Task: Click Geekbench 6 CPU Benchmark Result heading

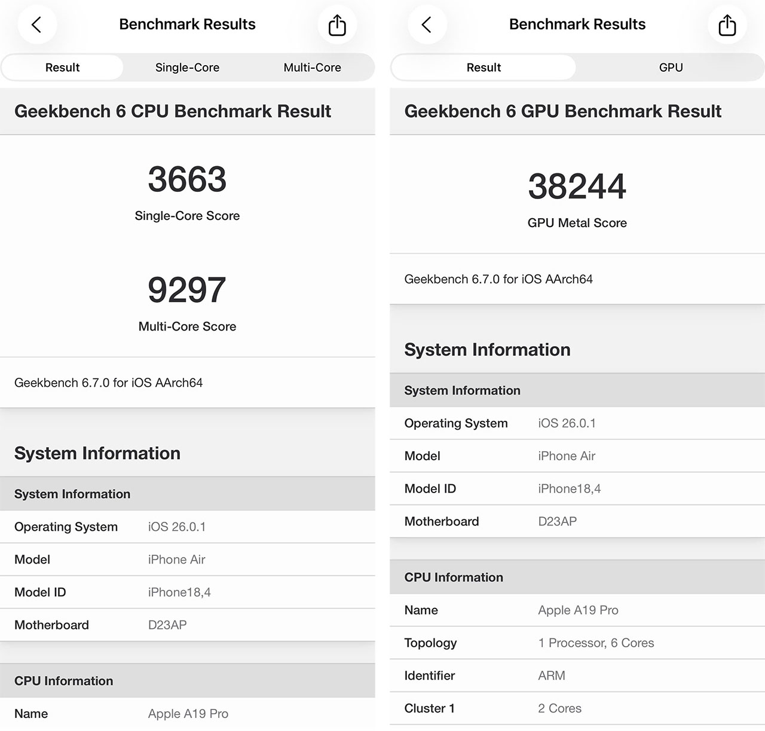Action: coord(173,111)
